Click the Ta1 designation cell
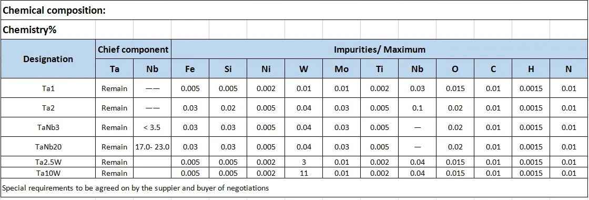 (48, 88)
